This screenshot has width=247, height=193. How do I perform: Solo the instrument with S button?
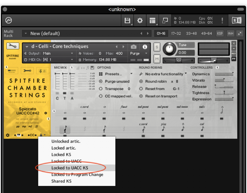coord(157,47)
